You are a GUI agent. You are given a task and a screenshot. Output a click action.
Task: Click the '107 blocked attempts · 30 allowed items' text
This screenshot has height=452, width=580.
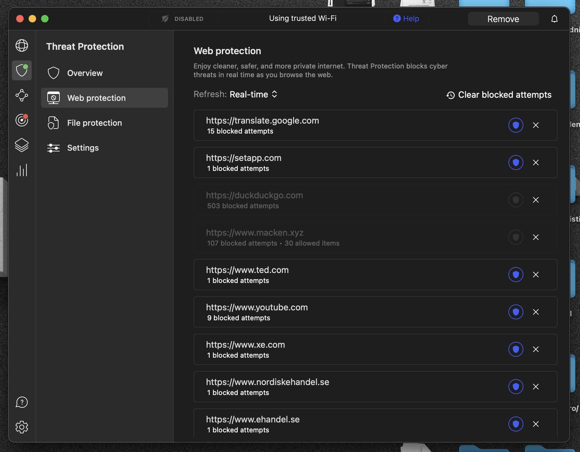273,243
